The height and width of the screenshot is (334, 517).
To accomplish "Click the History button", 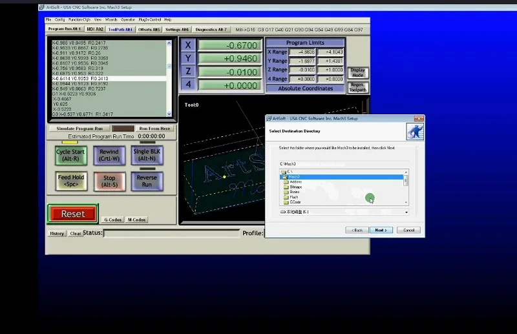I will 57,233.
